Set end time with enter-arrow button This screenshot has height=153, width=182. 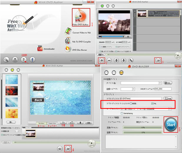click(129, 42)
